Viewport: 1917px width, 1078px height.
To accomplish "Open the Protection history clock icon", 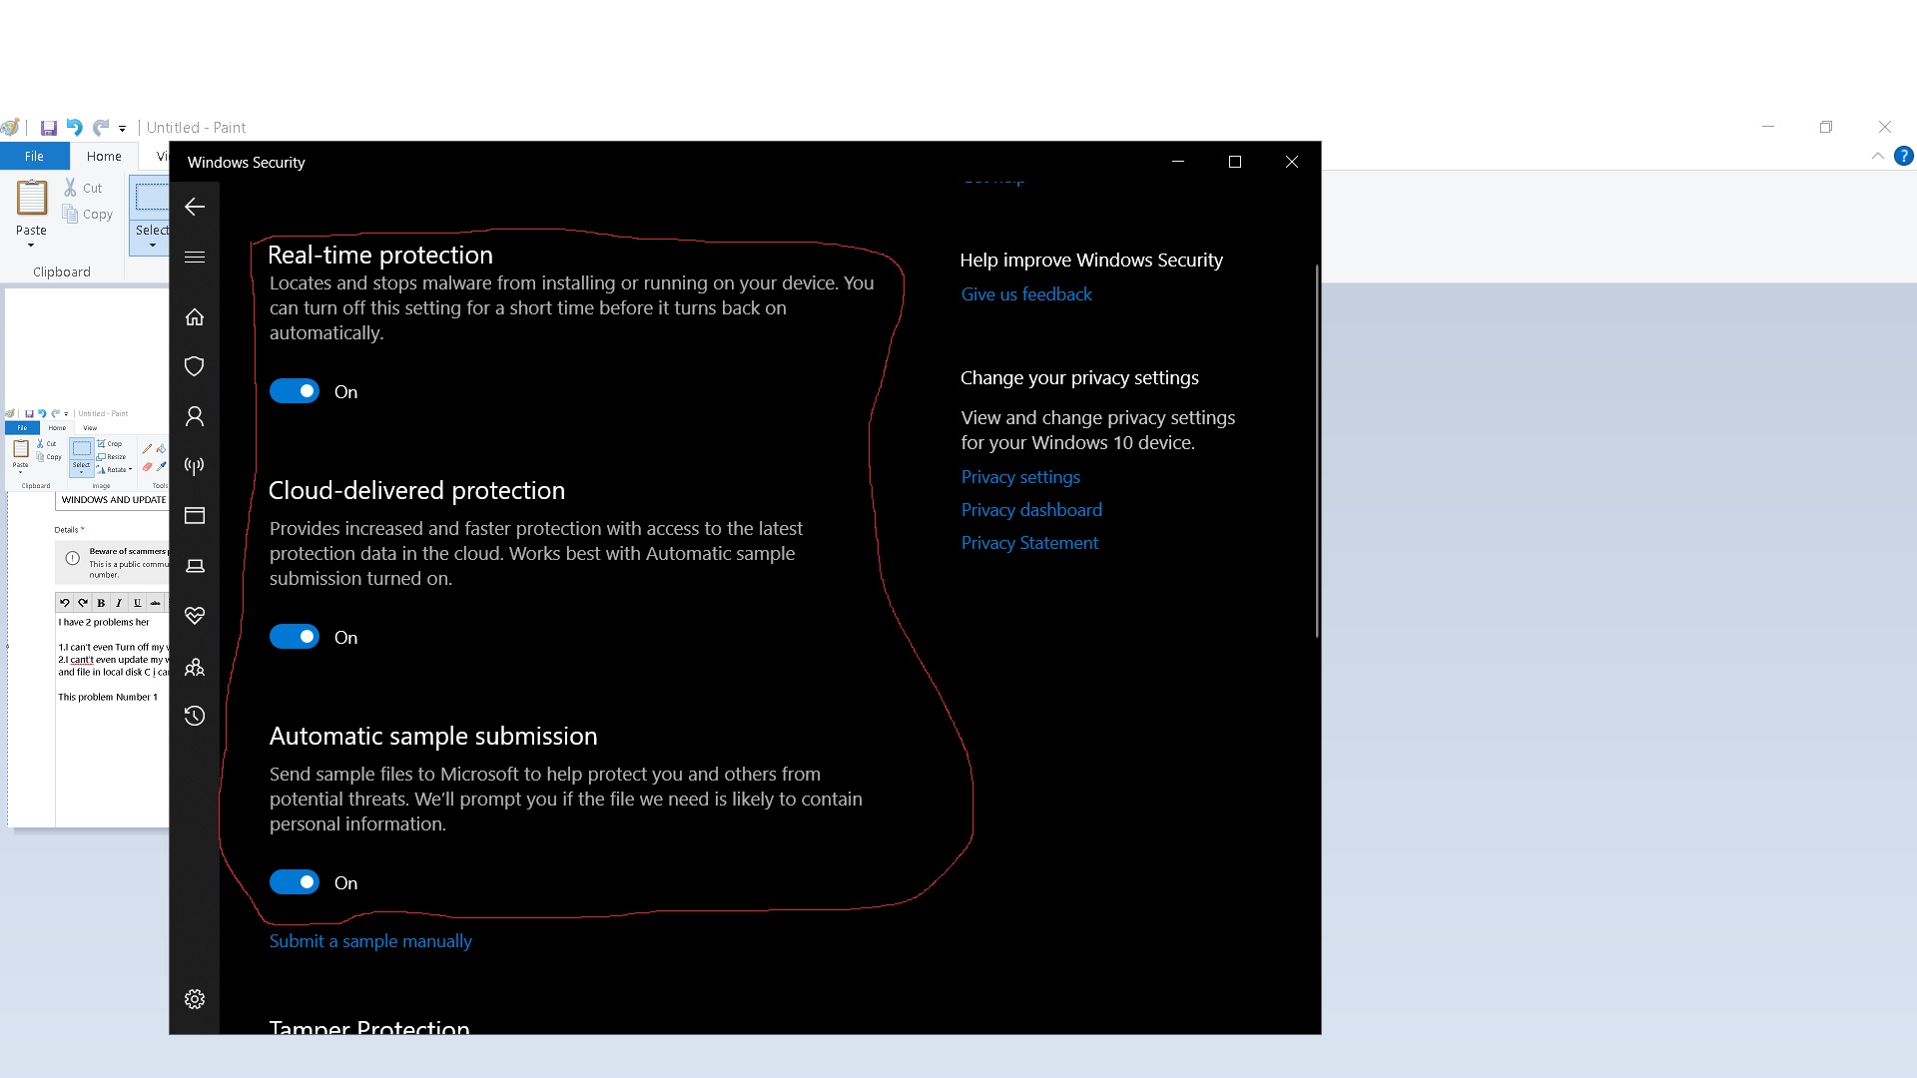I will [x=195, y=716].
